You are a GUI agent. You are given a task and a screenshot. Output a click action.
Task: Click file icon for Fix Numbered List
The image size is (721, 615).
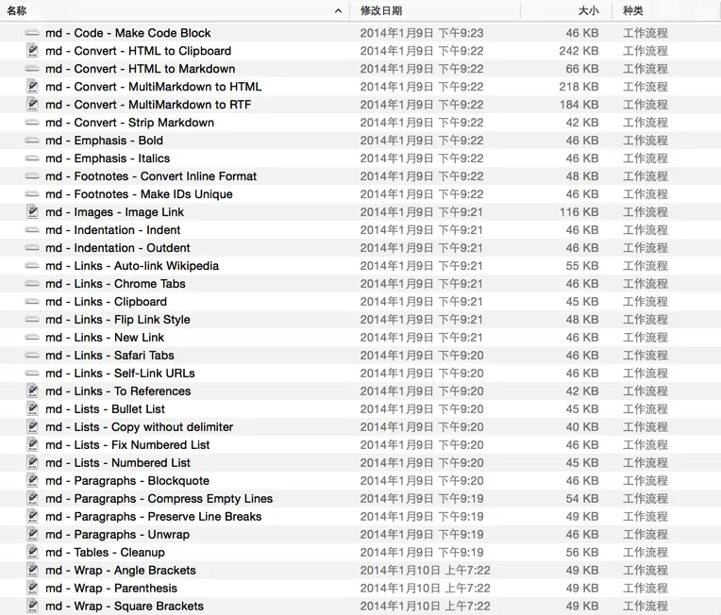click(32, 445)
